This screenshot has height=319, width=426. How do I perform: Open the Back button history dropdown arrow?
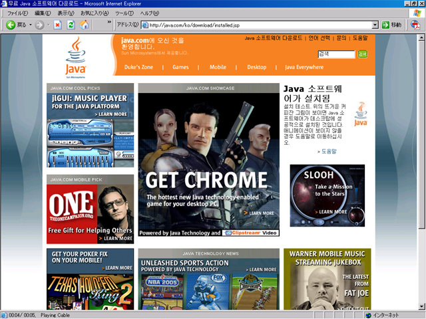click(31, 25)
